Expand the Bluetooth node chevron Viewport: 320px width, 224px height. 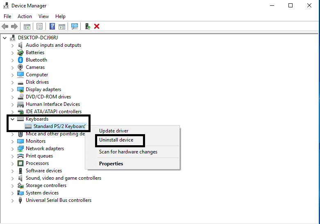pyautogui.click(x=12, y=60)
